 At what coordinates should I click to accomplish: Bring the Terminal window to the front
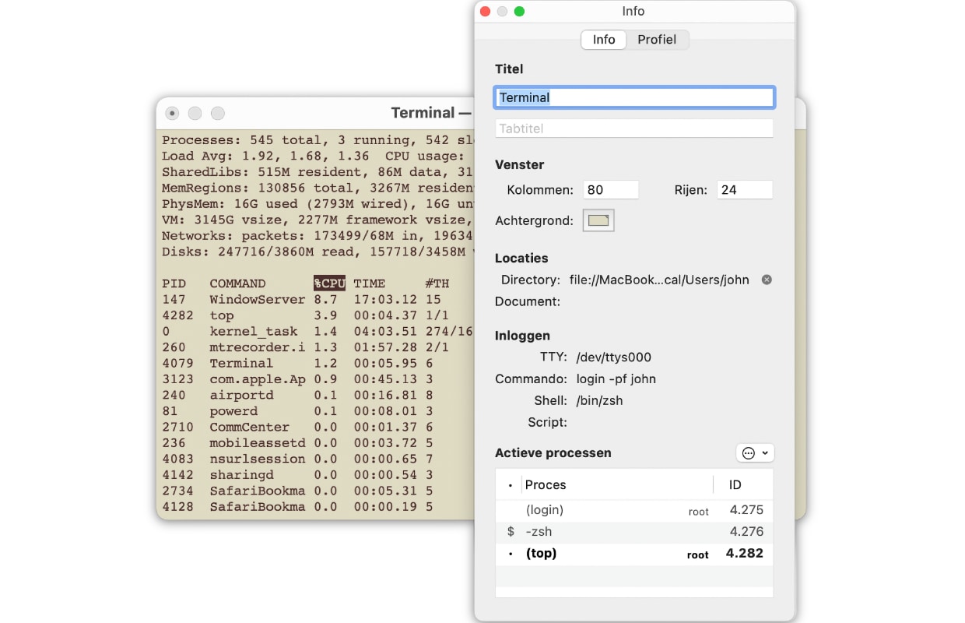point(311,113)
